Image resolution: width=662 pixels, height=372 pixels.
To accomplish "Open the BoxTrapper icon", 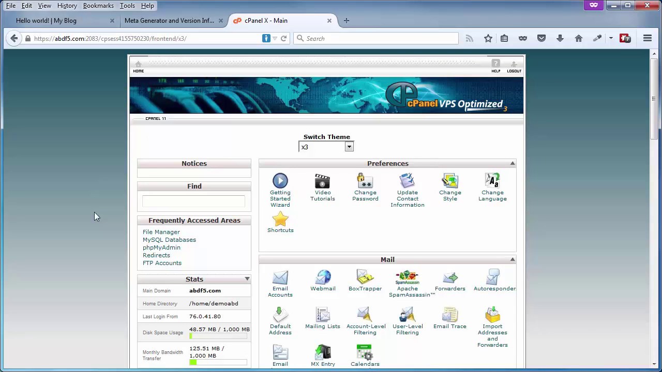I will coord(365,277).
